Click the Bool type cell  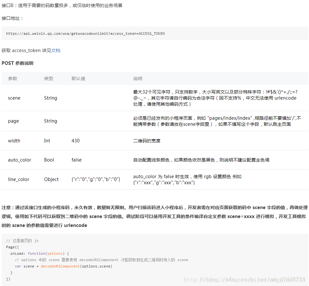pos(49,160)
